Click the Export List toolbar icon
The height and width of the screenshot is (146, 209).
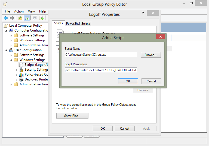(41, 18)
